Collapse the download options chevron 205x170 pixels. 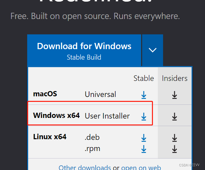click(153, 50)
